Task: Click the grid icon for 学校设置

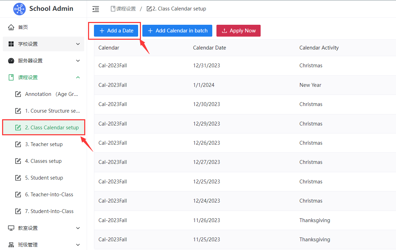Action: 11,44
